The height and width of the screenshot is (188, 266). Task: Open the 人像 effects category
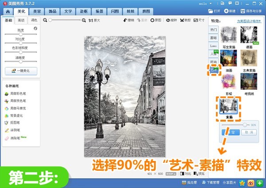[213, 54]
